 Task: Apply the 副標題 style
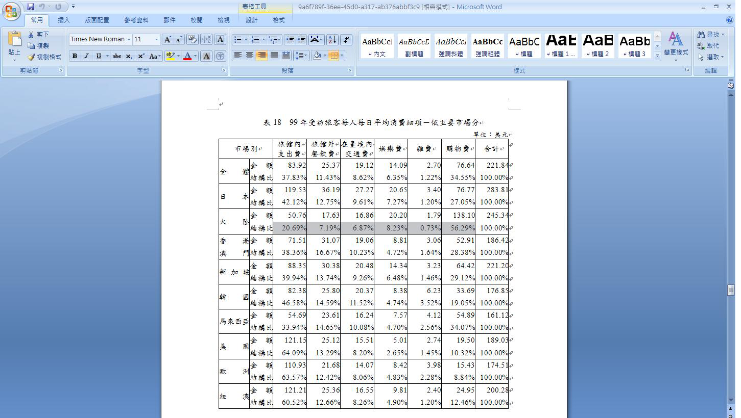pos(414,46)
